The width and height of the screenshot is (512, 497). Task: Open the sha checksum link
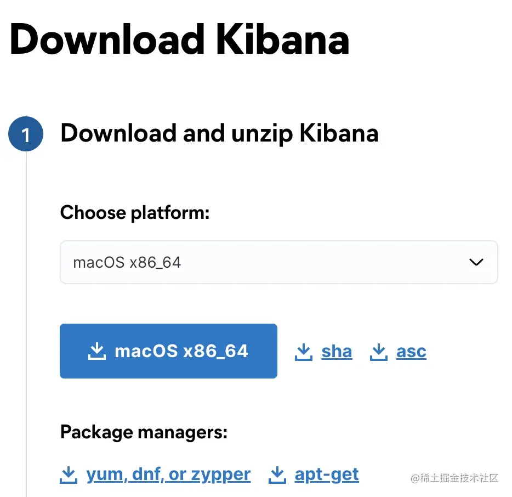point(337,351)
